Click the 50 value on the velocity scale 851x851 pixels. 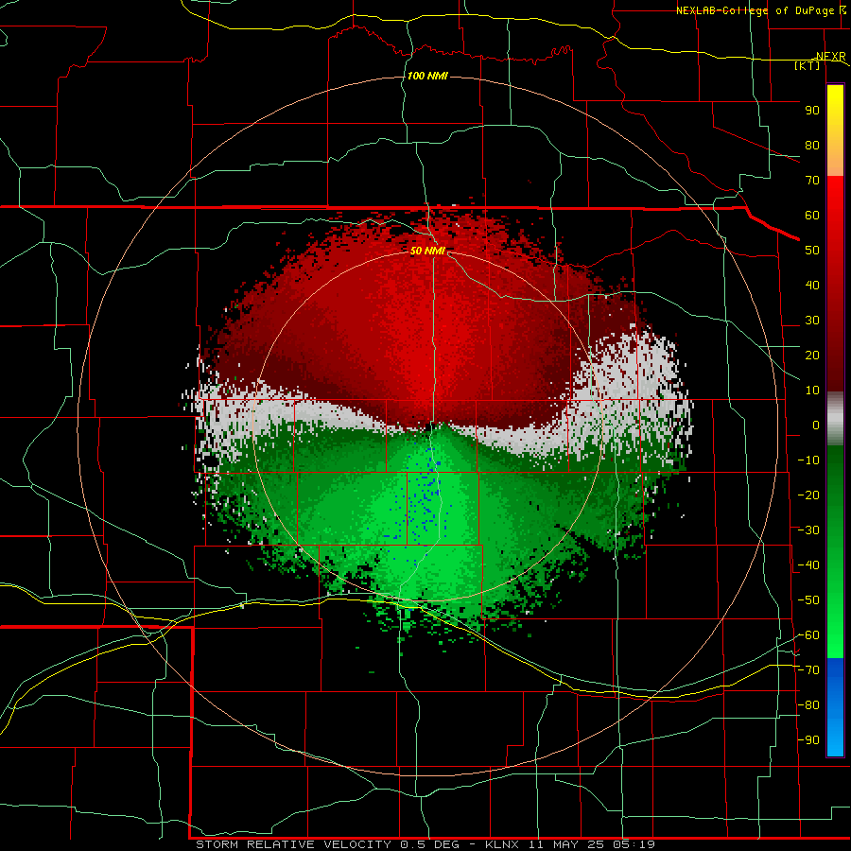tap(812, 251)
